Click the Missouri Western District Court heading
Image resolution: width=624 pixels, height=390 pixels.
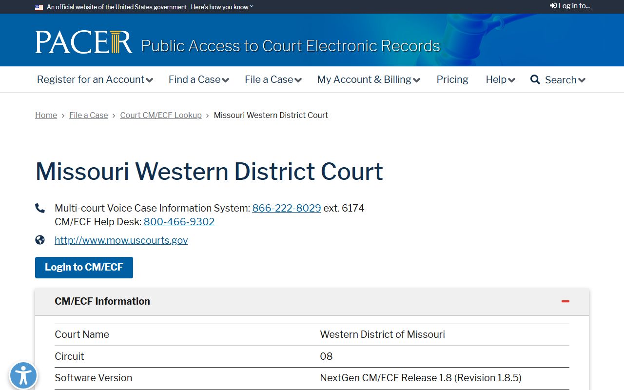click(209, 172)
